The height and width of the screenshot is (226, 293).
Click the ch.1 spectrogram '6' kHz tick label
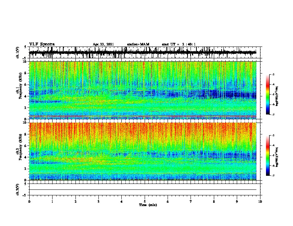coord(26,85)
